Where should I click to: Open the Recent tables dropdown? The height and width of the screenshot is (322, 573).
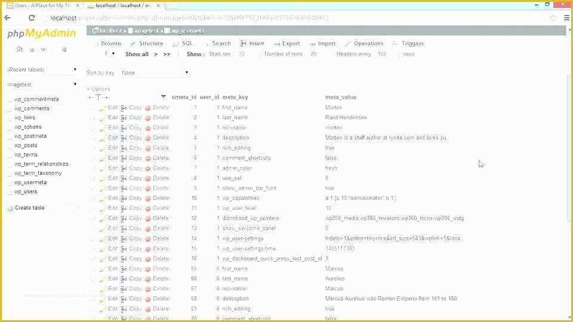tap(42, 69)
